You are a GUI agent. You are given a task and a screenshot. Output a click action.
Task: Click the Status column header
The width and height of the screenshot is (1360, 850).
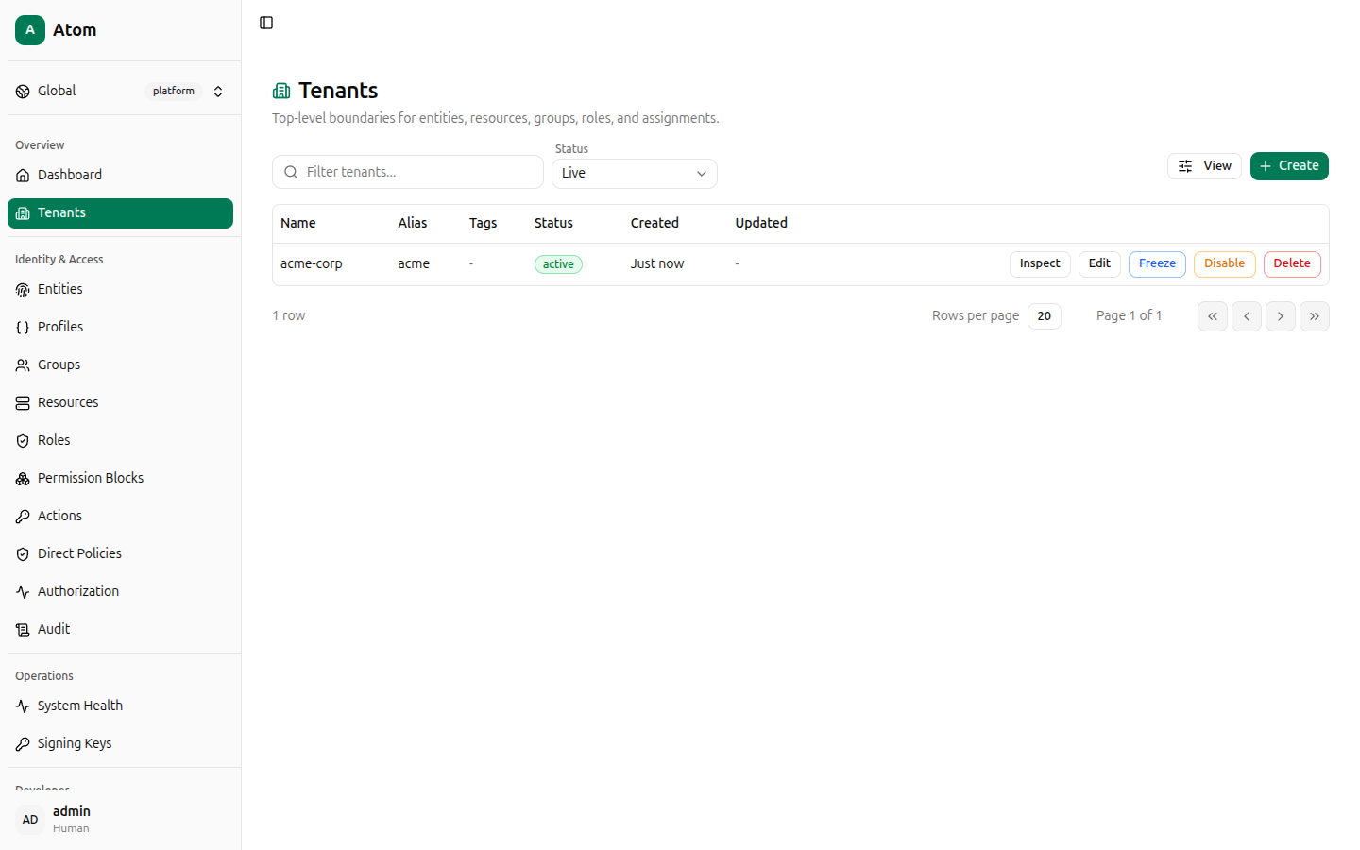[x=553, y=224]
